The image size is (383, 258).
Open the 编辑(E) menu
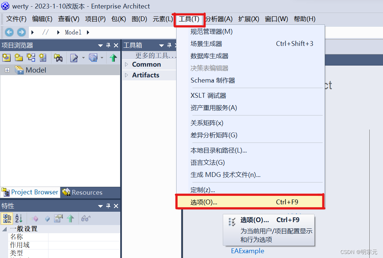pos(42,19)
